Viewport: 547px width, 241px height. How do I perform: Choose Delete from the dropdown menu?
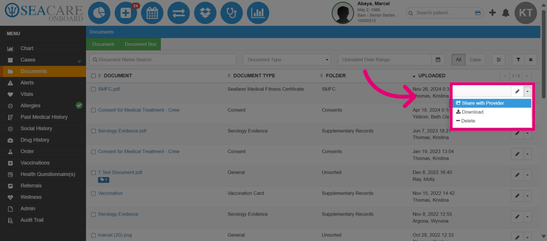pyautogui.click(x=492, y=121)
